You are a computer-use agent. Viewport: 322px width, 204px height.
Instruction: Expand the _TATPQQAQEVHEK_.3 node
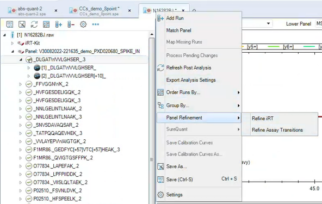tap(21, 133)
